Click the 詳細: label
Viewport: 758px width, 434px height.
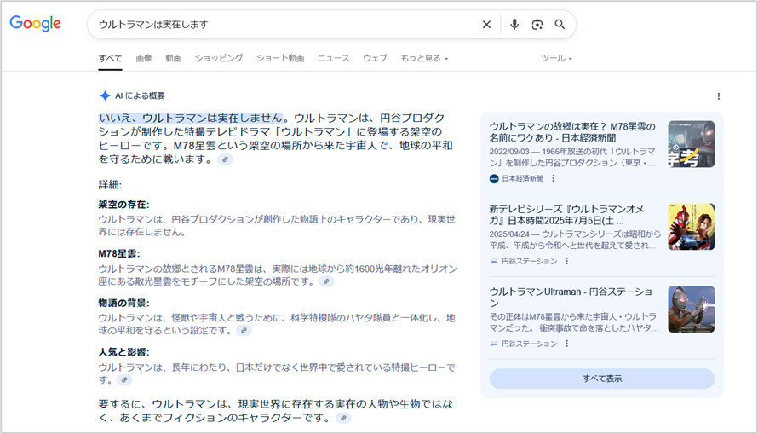point(110,185)
